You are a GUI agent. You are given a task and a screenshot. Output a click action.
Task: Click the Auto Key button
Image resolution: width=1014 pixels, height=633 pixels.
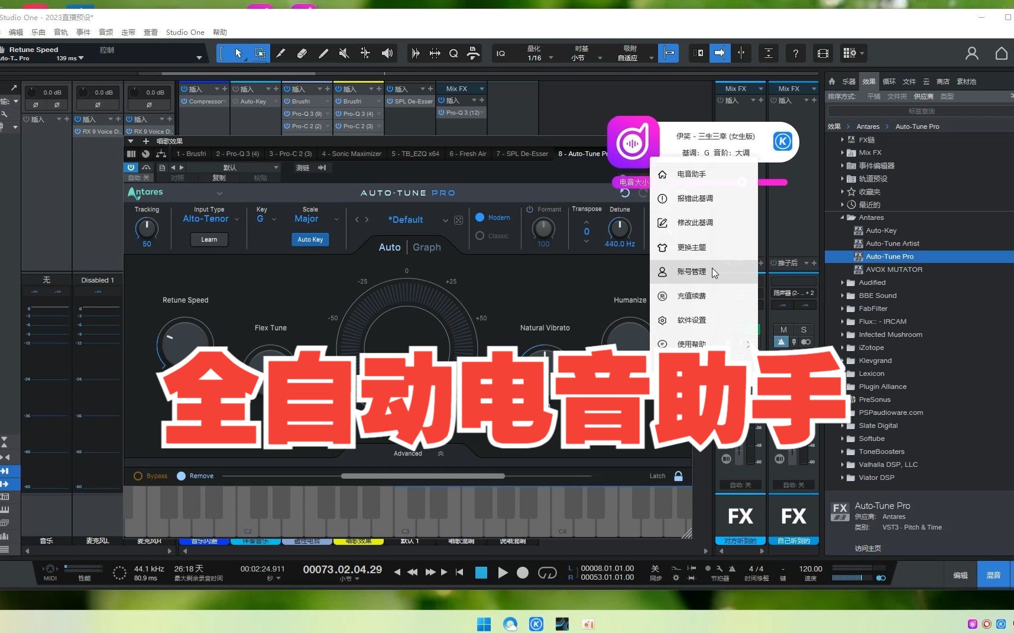(310, 239)
